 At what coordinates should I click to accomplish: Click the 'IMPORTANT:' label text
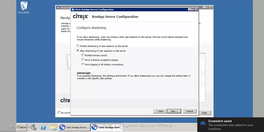[x=84, y=73]
